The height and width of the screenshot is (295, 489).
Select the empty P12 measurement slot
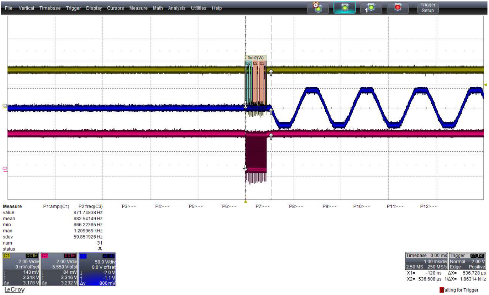click(x=429, y=206)
